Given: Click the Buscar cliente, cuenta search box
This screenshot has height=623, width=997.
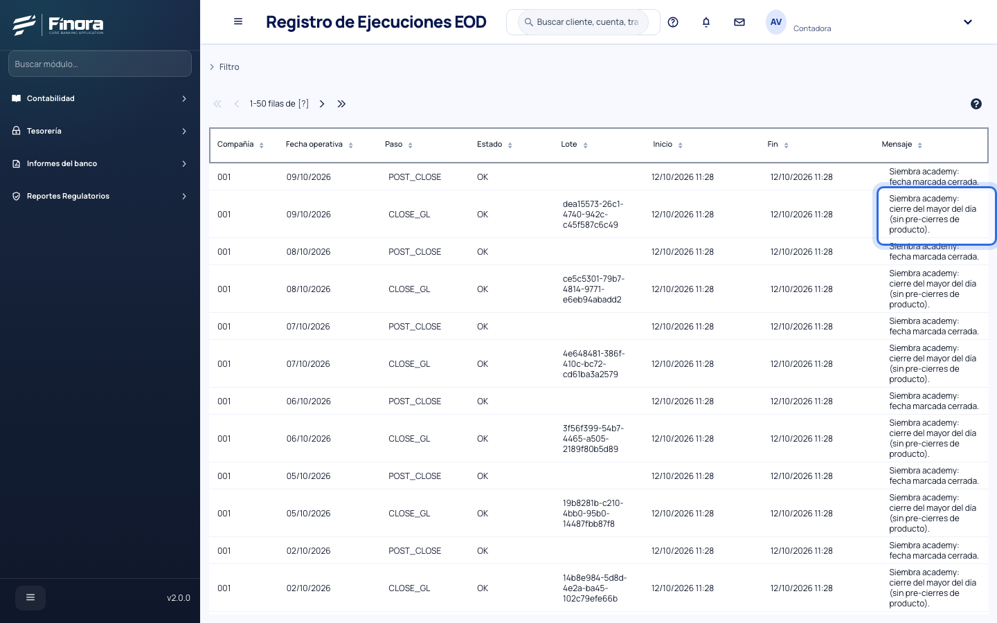Looking at the screenshot, I should point(584,22).
